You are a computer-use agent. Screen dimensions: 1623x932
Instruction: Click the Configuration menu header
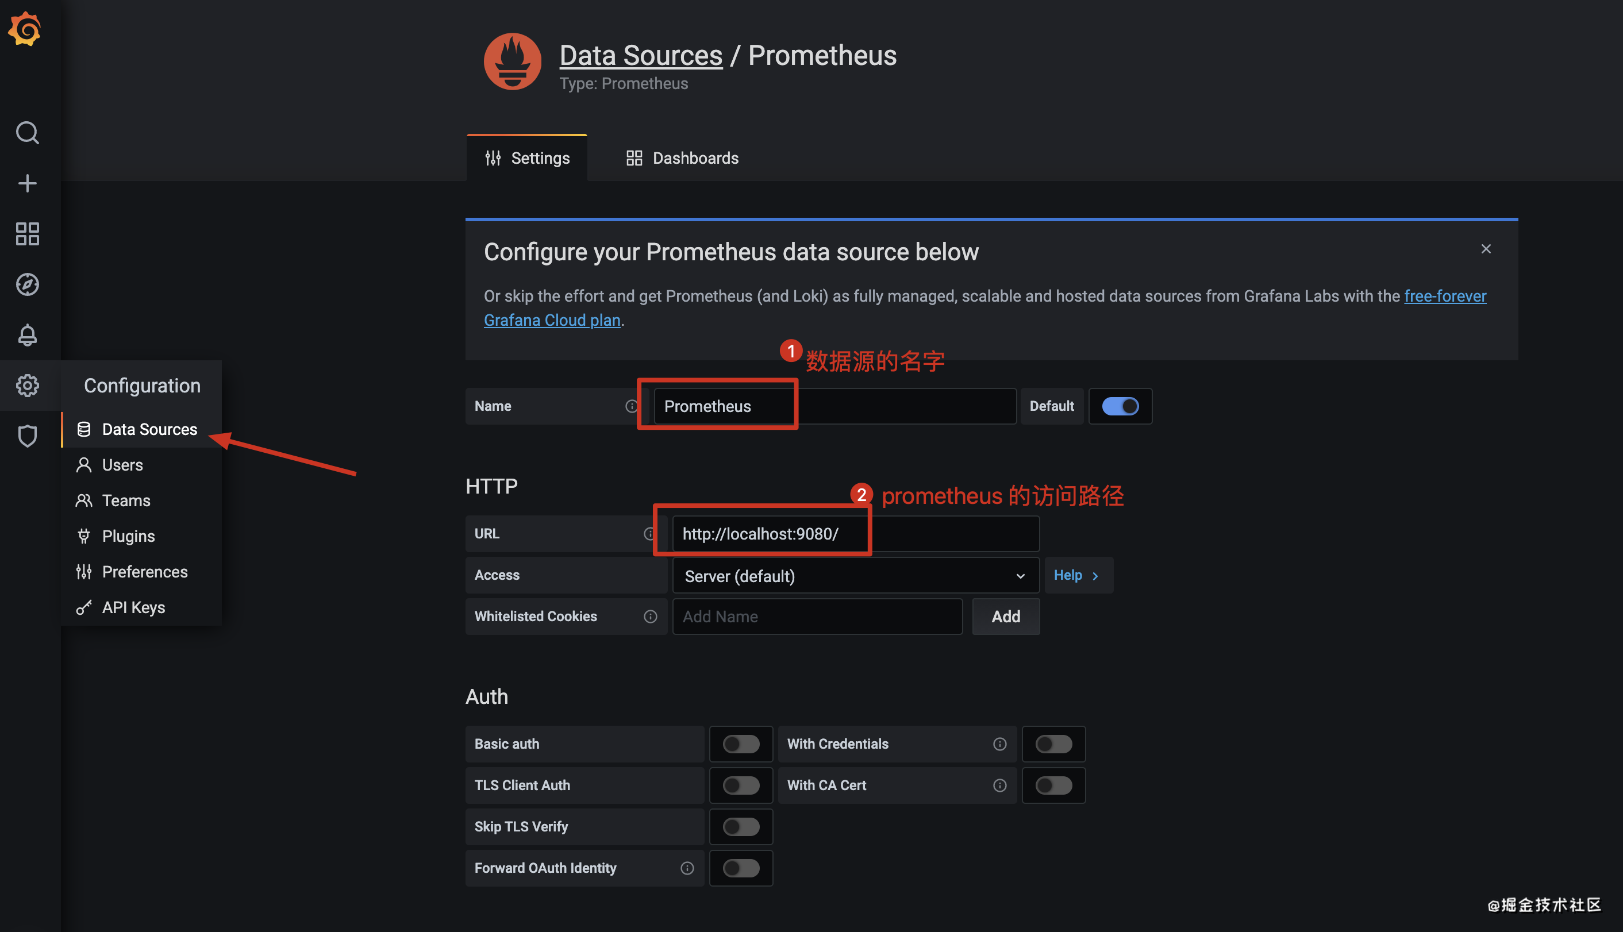(x=141, y=386)
